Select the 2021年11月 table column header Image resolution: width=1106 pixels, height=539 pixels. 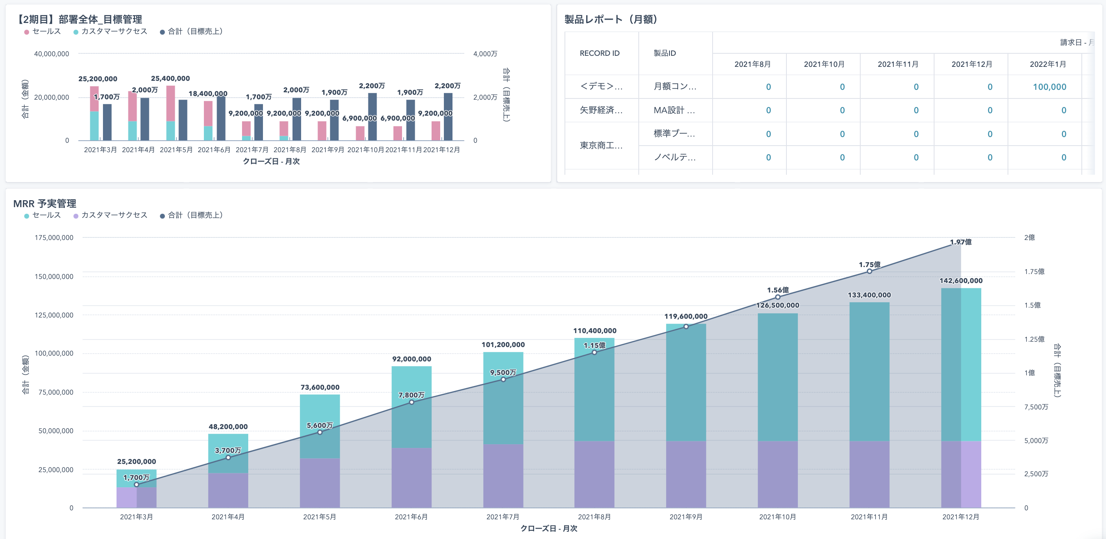898,64
